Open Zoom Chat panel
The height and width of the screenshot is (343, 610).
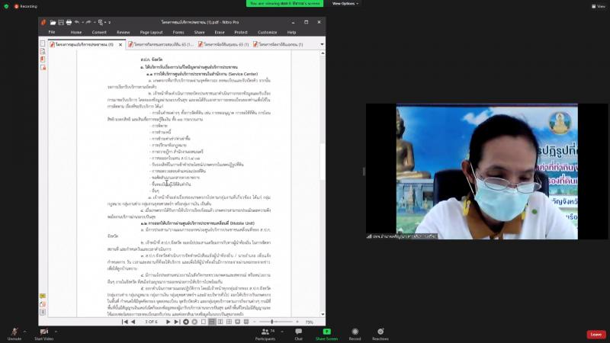pyautogui.click(x=298, y=334)
